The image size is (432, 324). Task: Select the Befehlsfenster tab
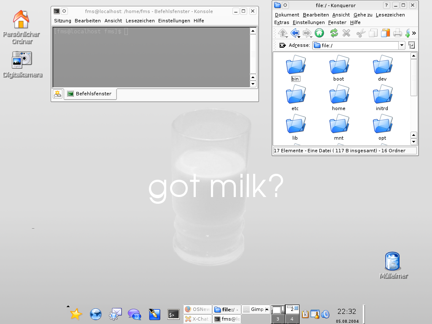(x=90, y=94)
